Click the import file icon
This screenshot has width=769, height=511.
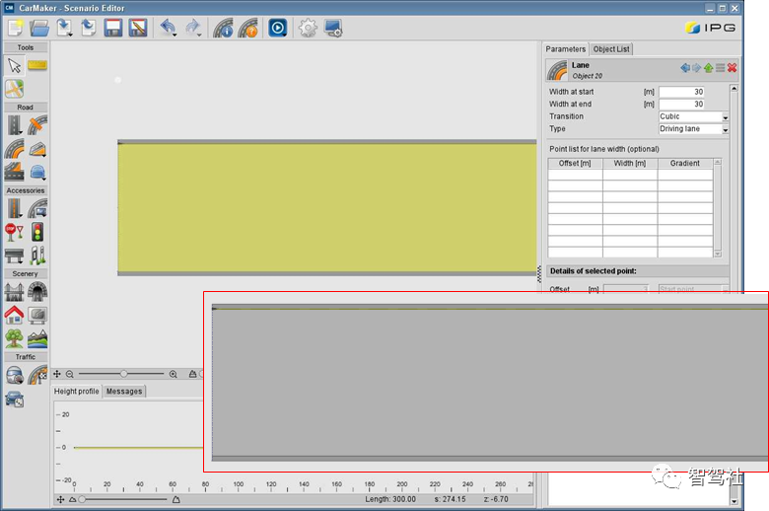tap(64, 28)
